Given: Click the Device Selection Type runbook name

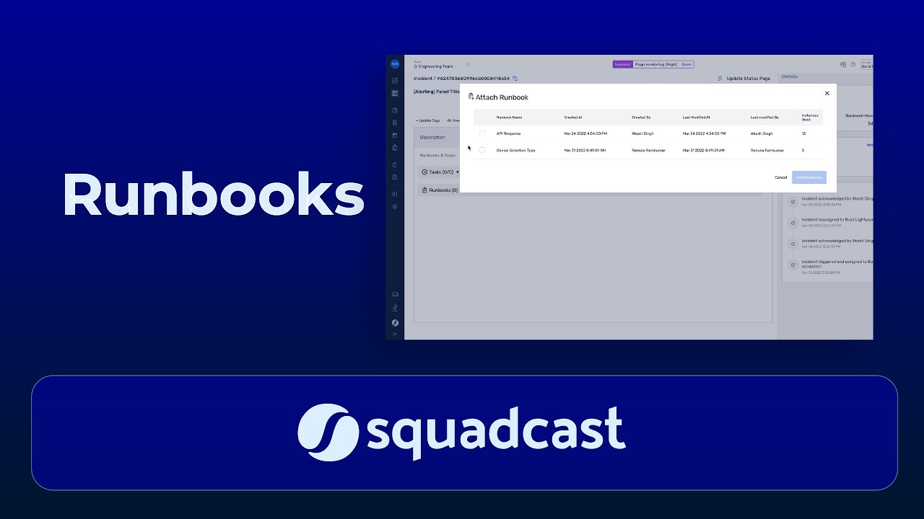Looking at the screenshot, I should (515, 150).
